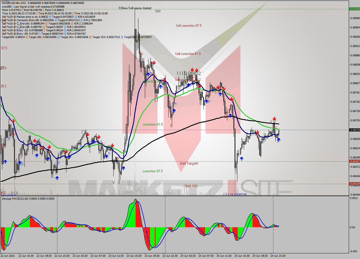Click the red 0.06587 price level tag
The height and width of the screenshot is (259, 360).
point(354,161)
